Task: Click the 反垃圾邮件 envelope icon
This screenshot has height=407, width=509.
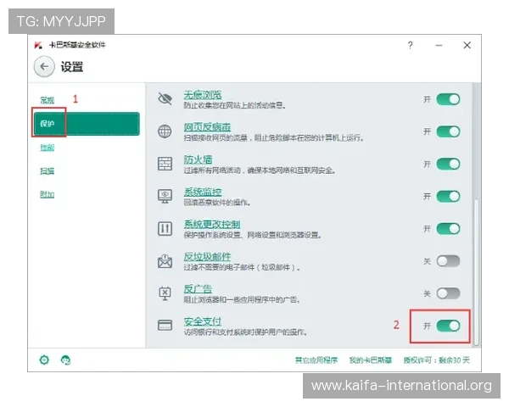Action: tap(165, 261)
